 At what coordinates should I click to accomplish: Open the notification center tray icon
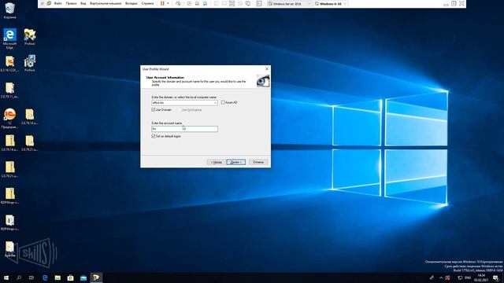[x=495, y=277]
